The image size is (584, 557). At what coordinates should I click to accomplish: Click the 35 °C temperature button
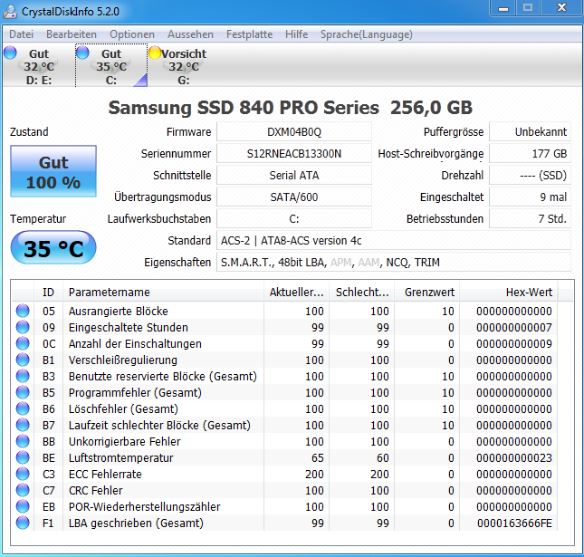pos(53,248)
